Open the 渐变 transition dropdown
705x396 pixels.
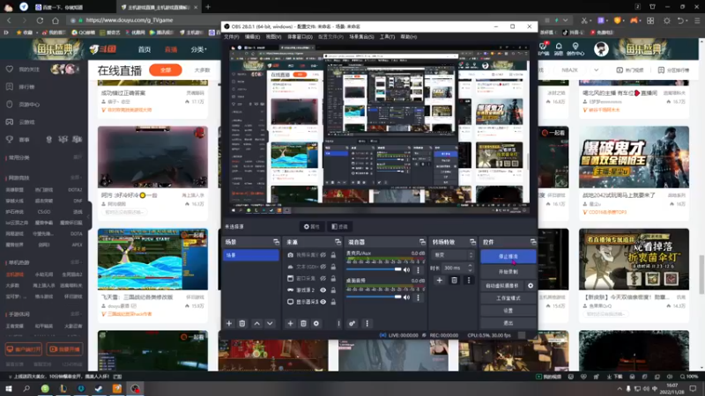(x=453, y=255)
